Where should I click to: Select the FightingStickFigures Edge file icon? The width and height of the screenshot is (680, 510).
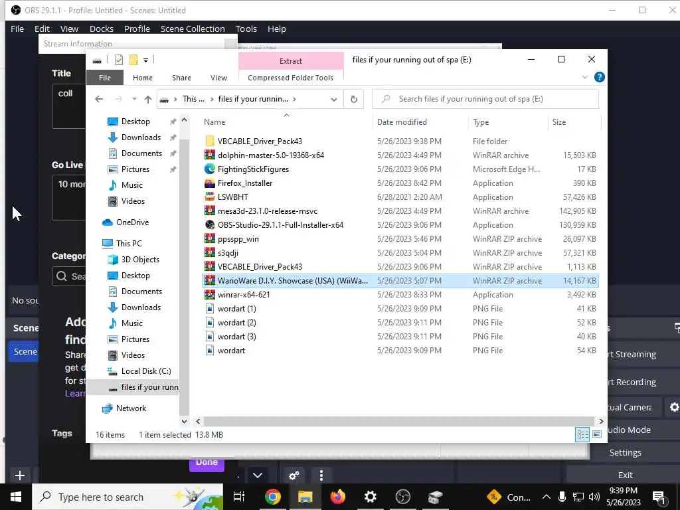click(x=209, y=169)
